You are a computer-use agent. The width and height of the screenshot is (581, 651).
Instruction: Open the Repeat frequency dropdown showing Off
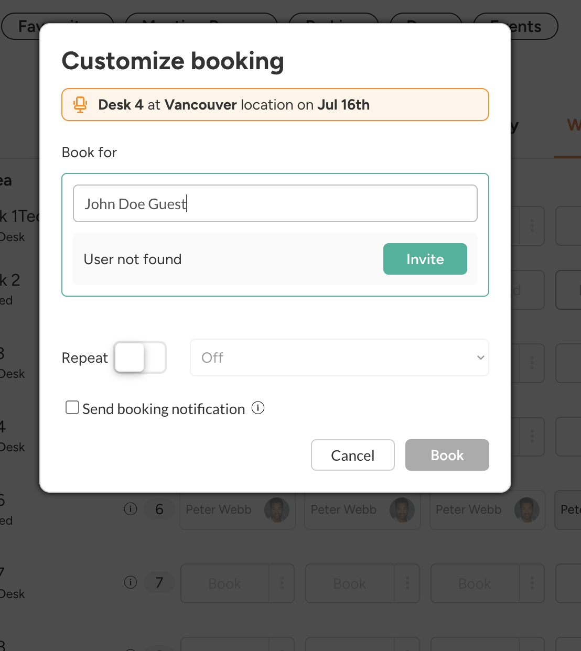coord(339,357)
